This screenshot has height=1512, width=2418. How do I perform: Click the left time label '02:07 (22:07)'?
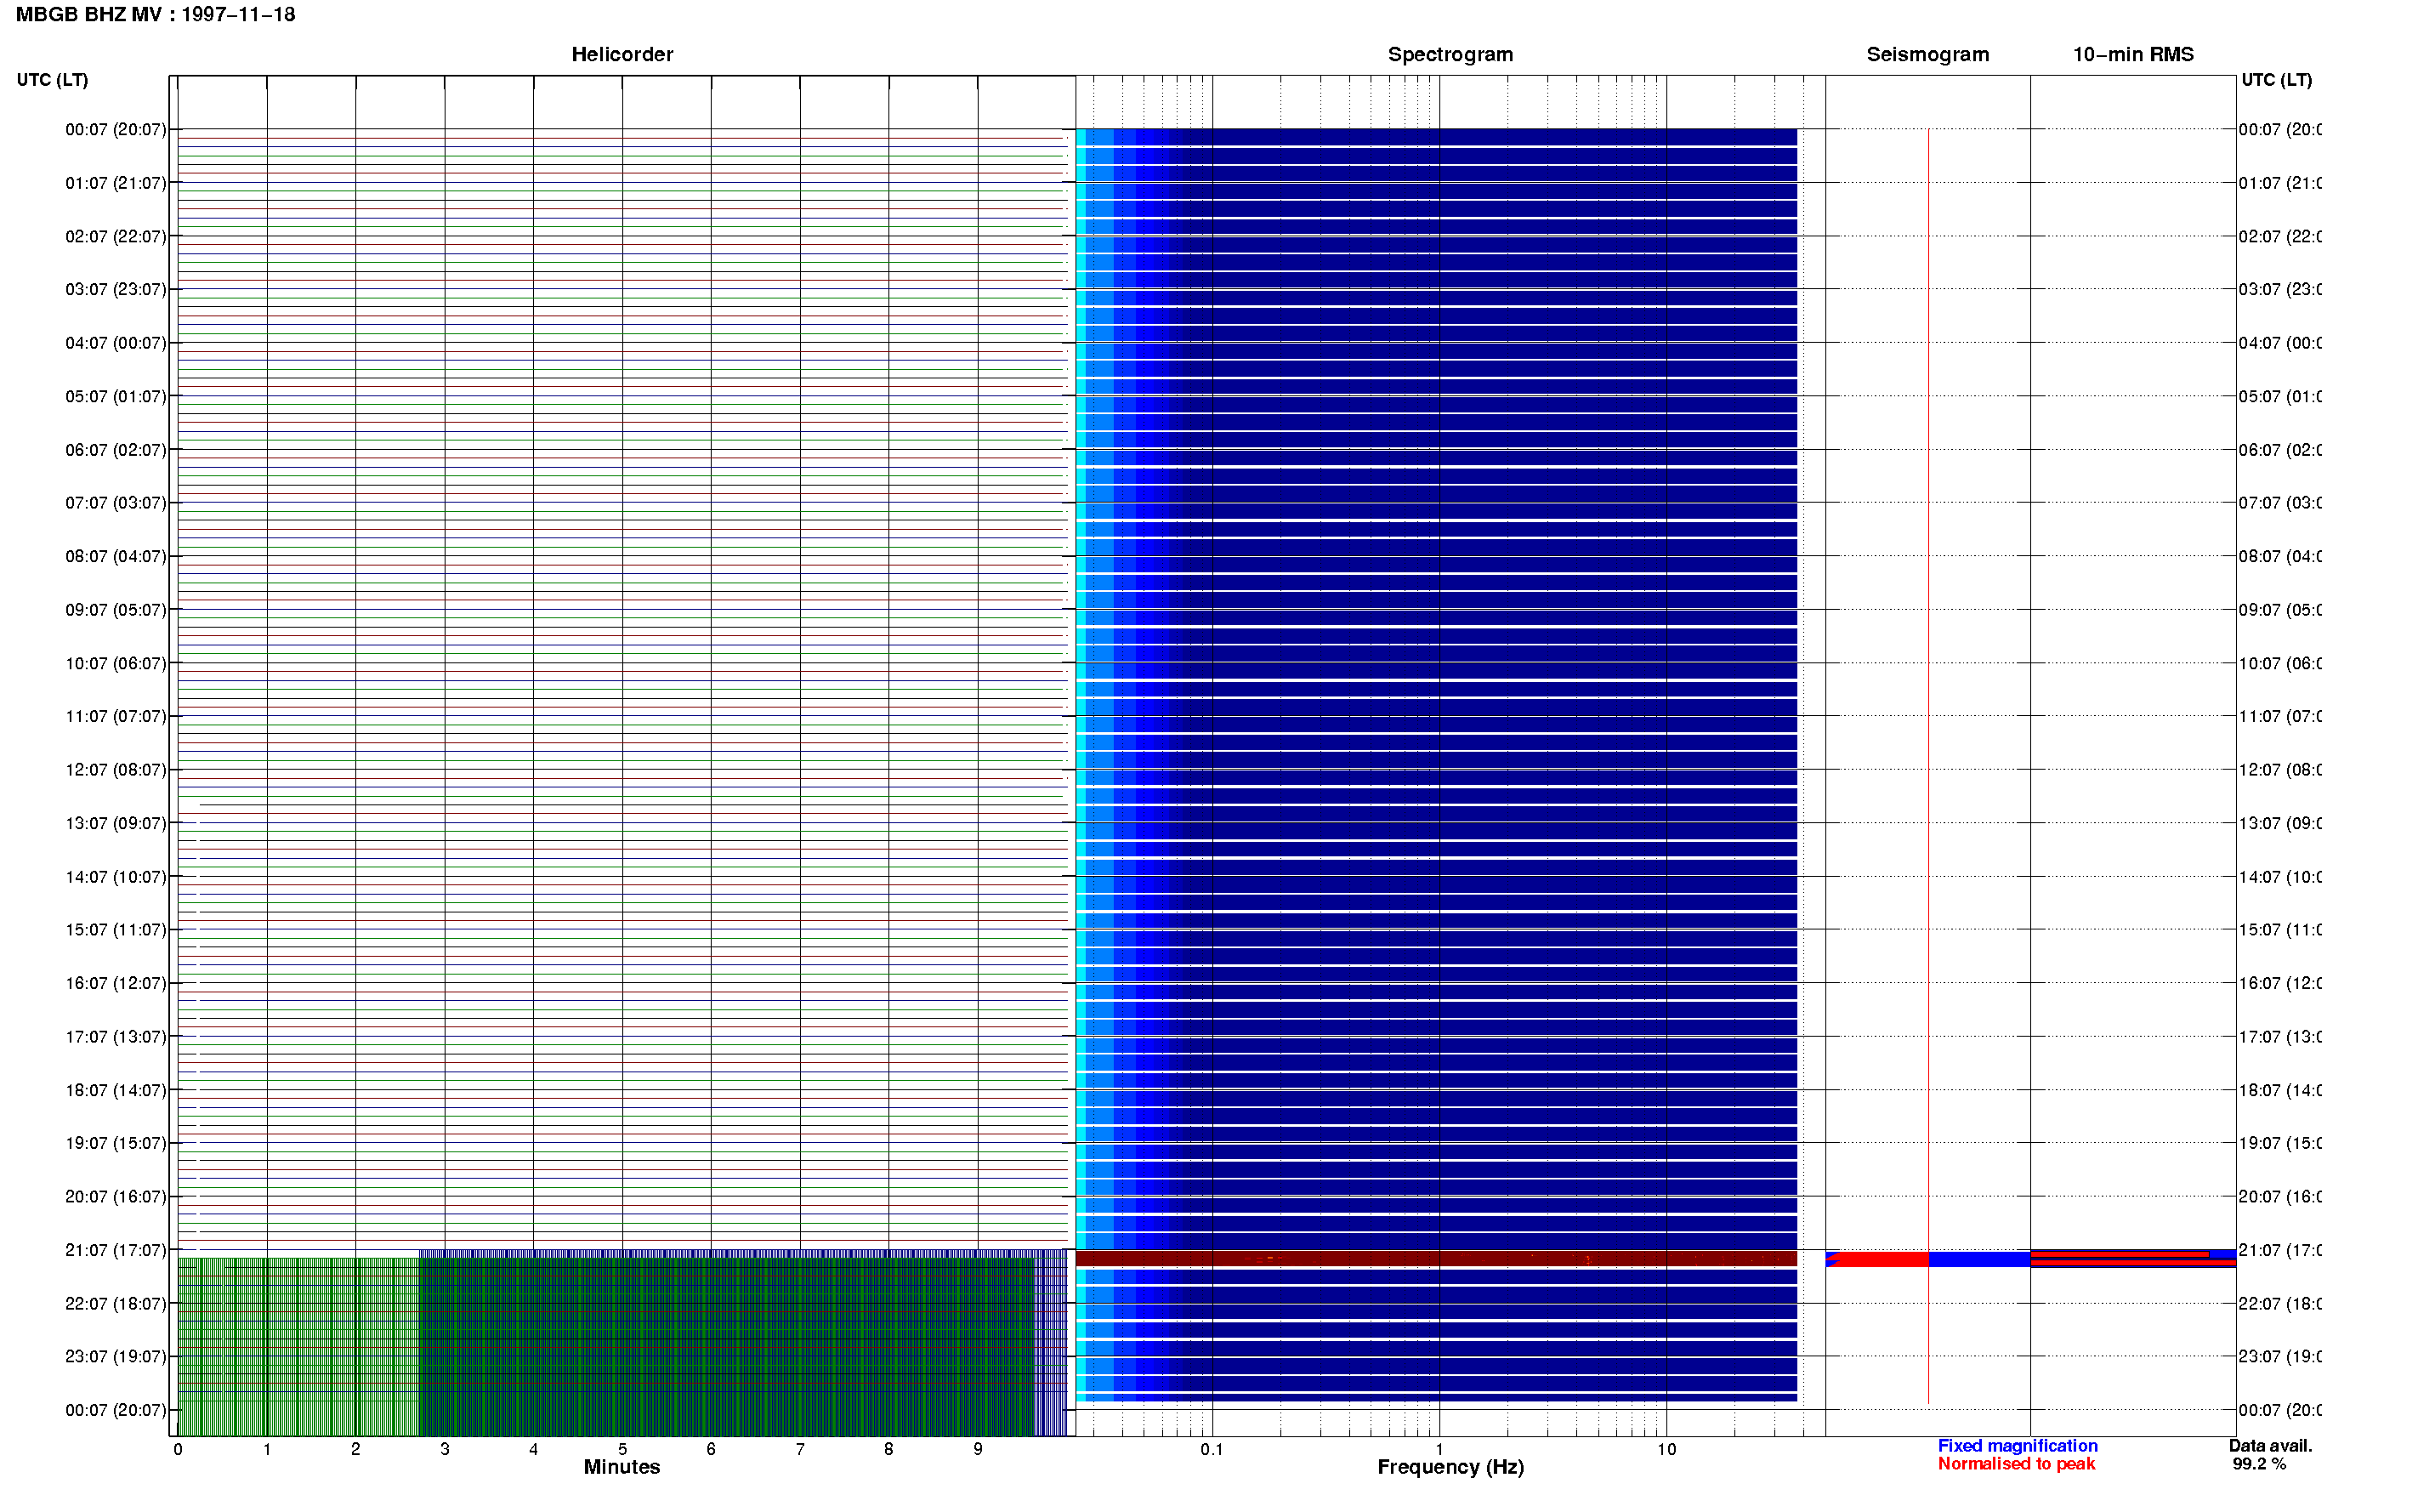(x=116, y=237)
